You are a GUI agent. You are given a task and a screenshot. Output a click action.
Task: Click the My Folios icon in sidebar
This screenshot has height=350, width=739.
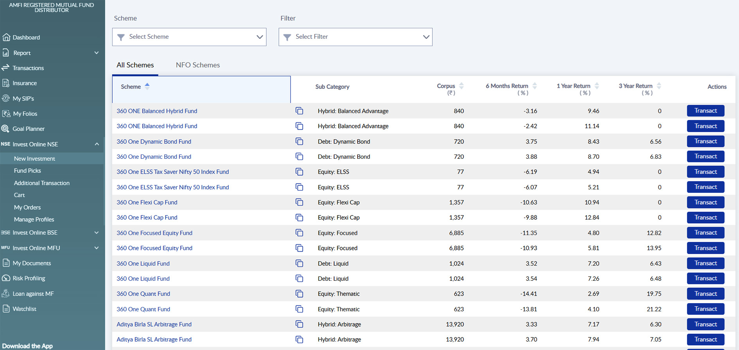click(x=6, y=113)
